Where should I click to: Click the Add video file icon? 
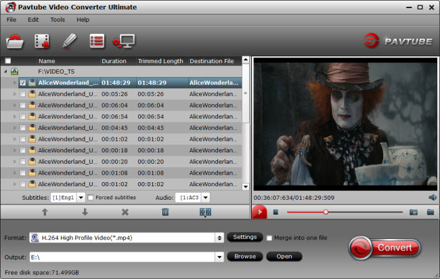click(42, 41)
